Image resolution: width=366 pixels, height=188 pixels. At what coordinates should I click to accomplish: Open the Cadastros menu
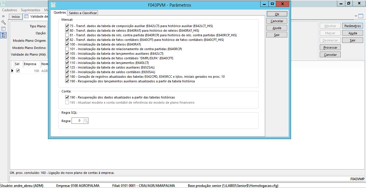click(x=9, y=10)
